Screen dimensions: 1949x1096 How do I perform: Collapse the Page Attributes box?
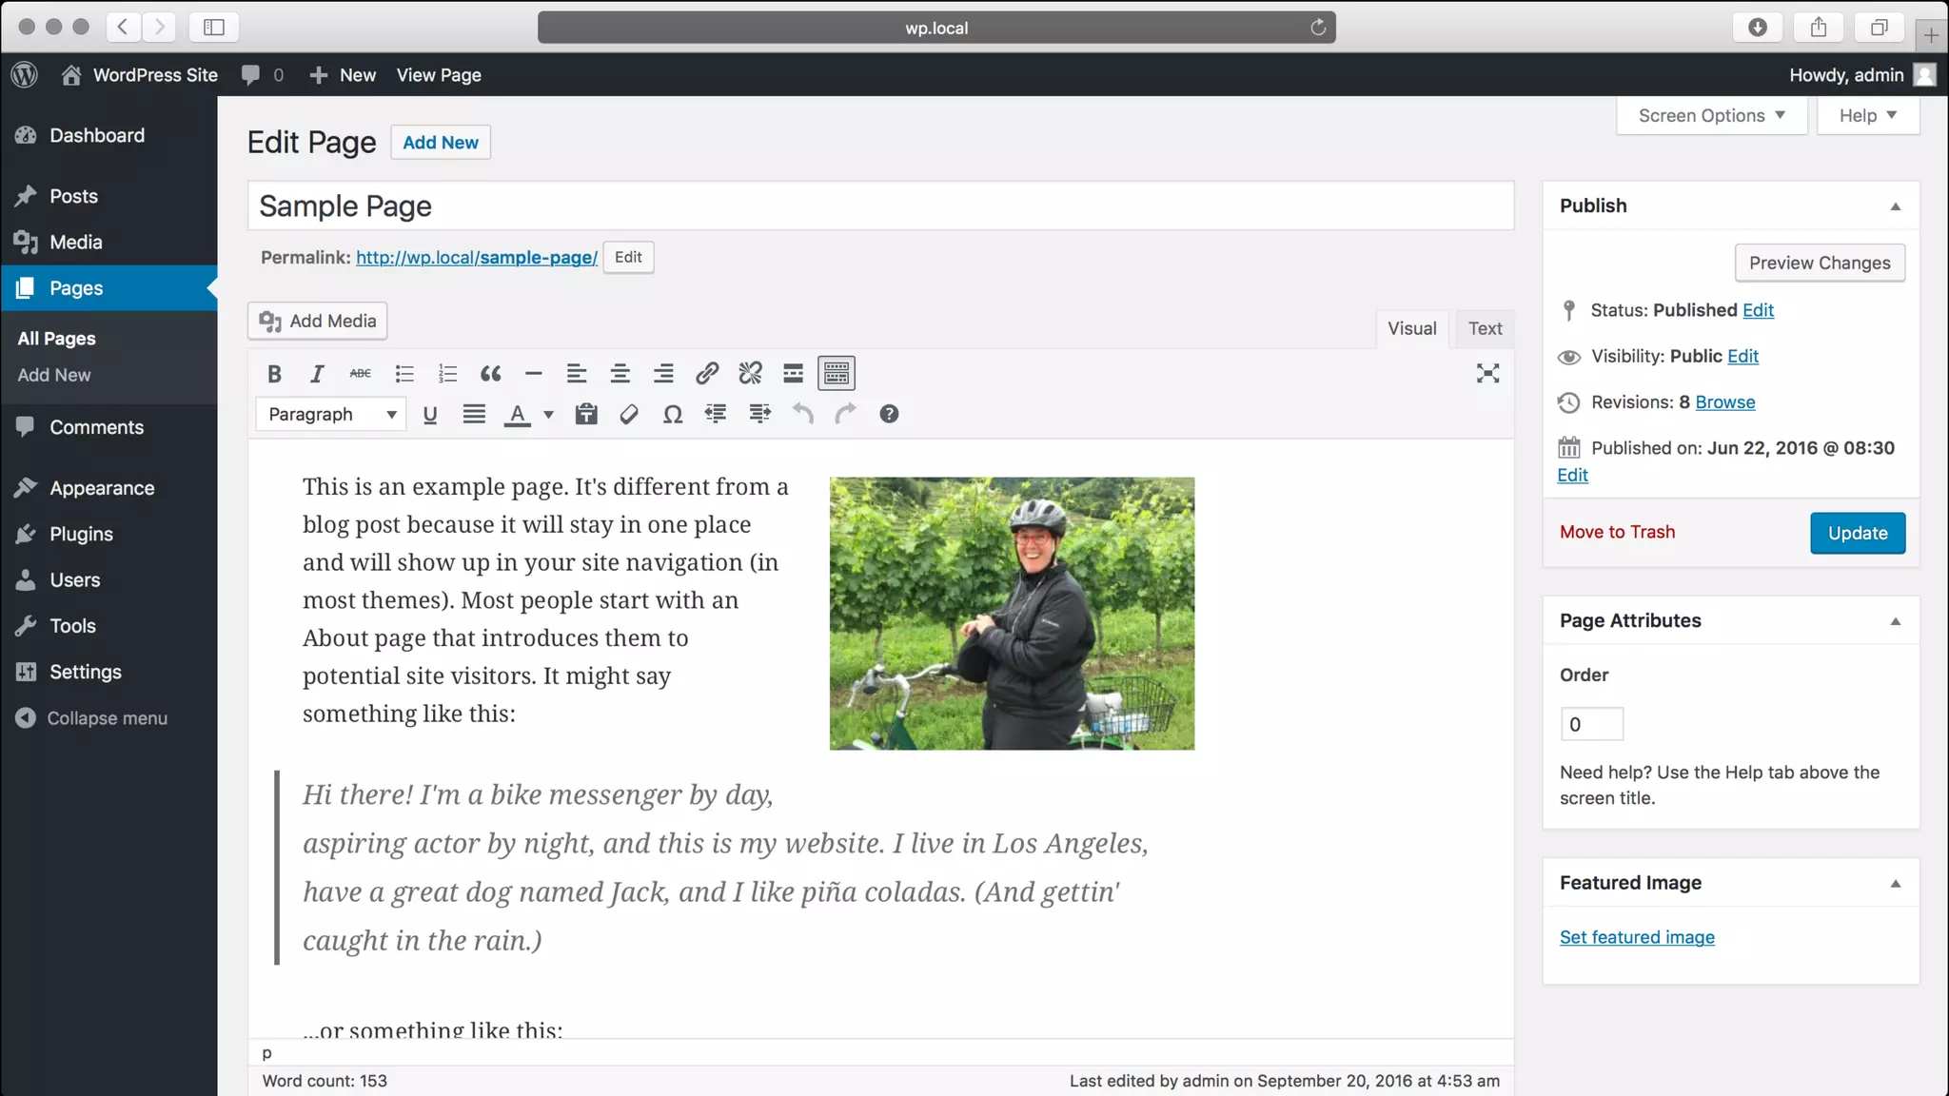coord(1895,621)
